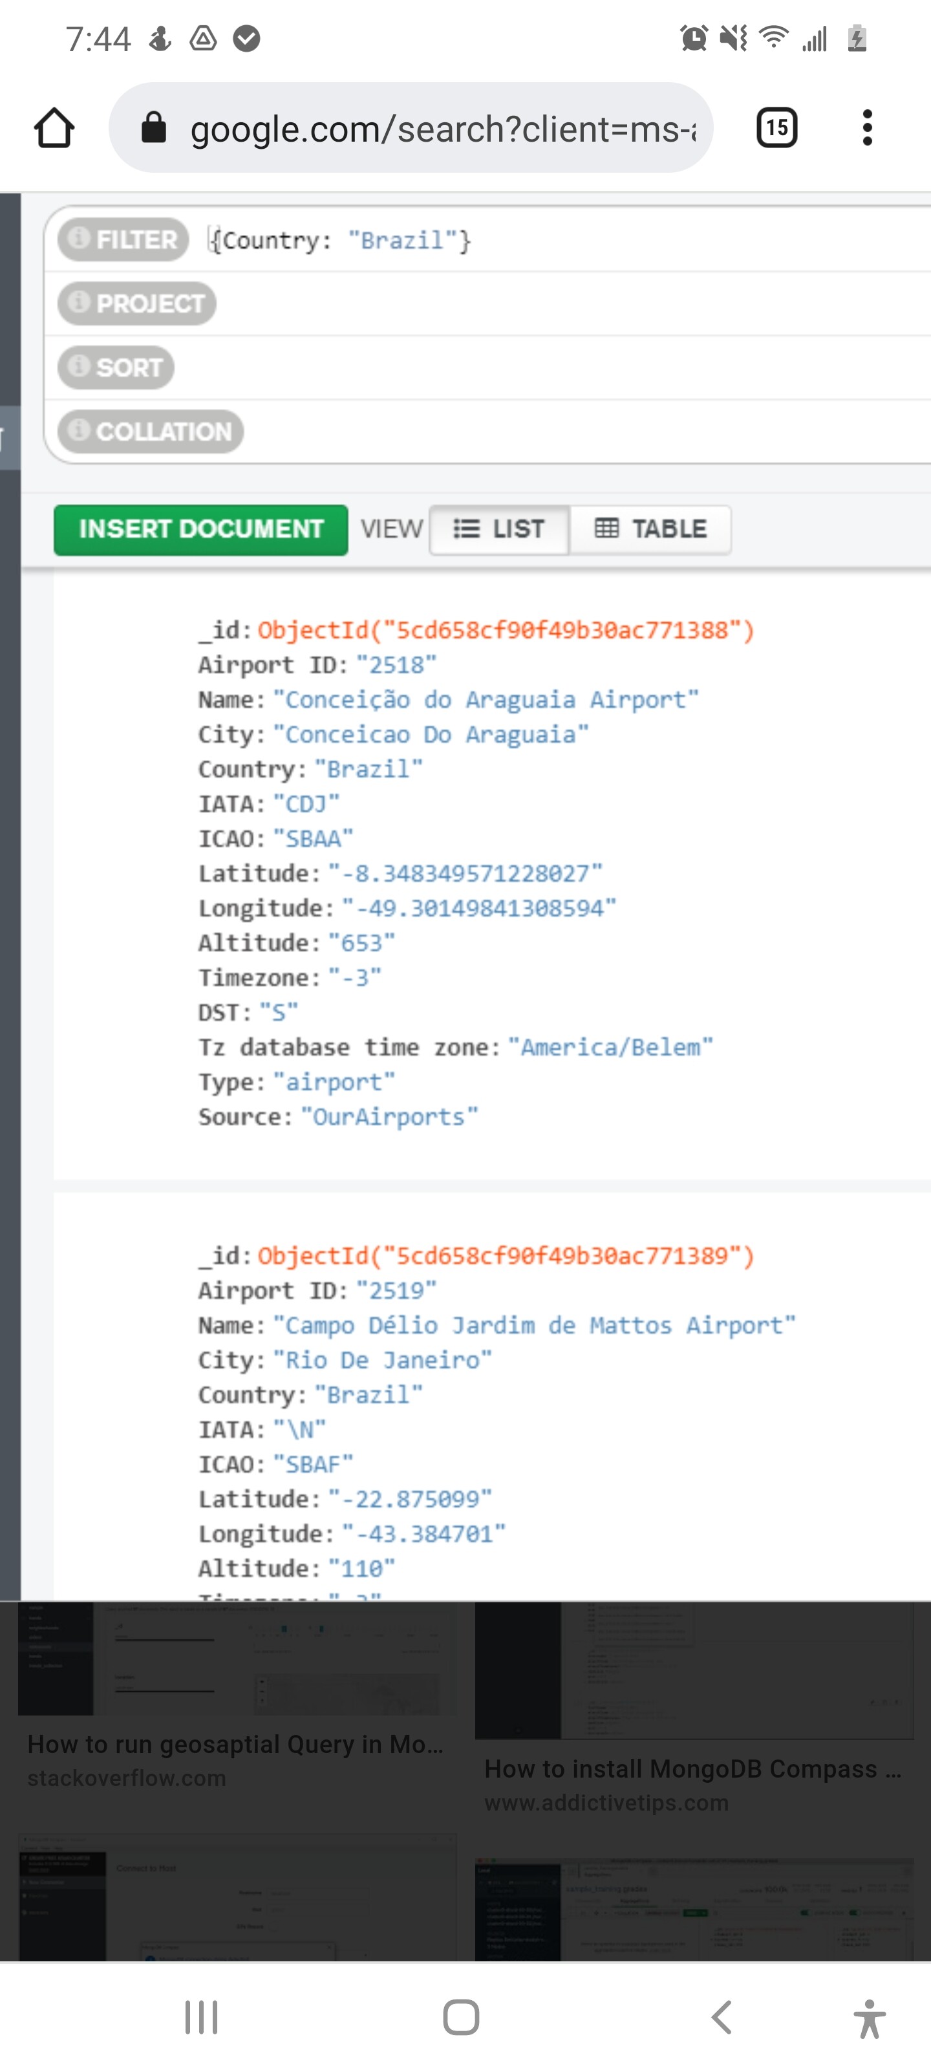The width and height of the screenshot is (931, 2070).
Task: Select DST value "S"
Action: click(279, 1012)
